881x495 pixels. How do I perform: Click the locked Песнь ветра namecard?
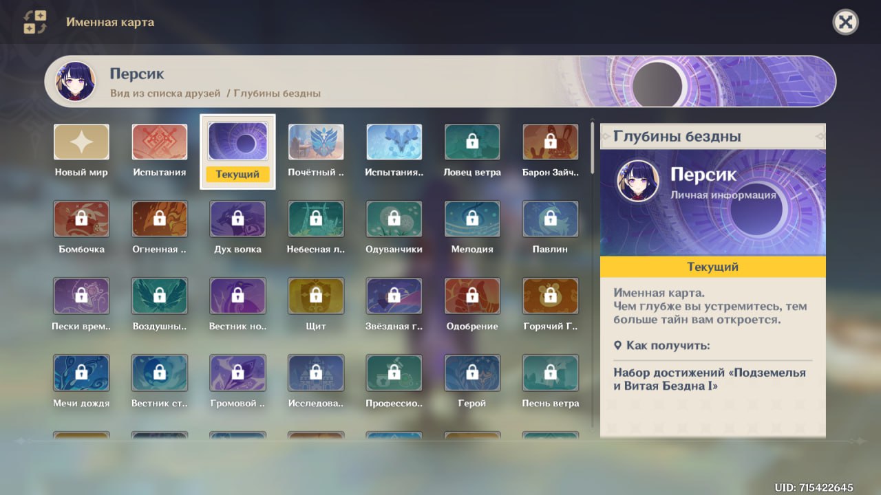click(x=550, y=382)
